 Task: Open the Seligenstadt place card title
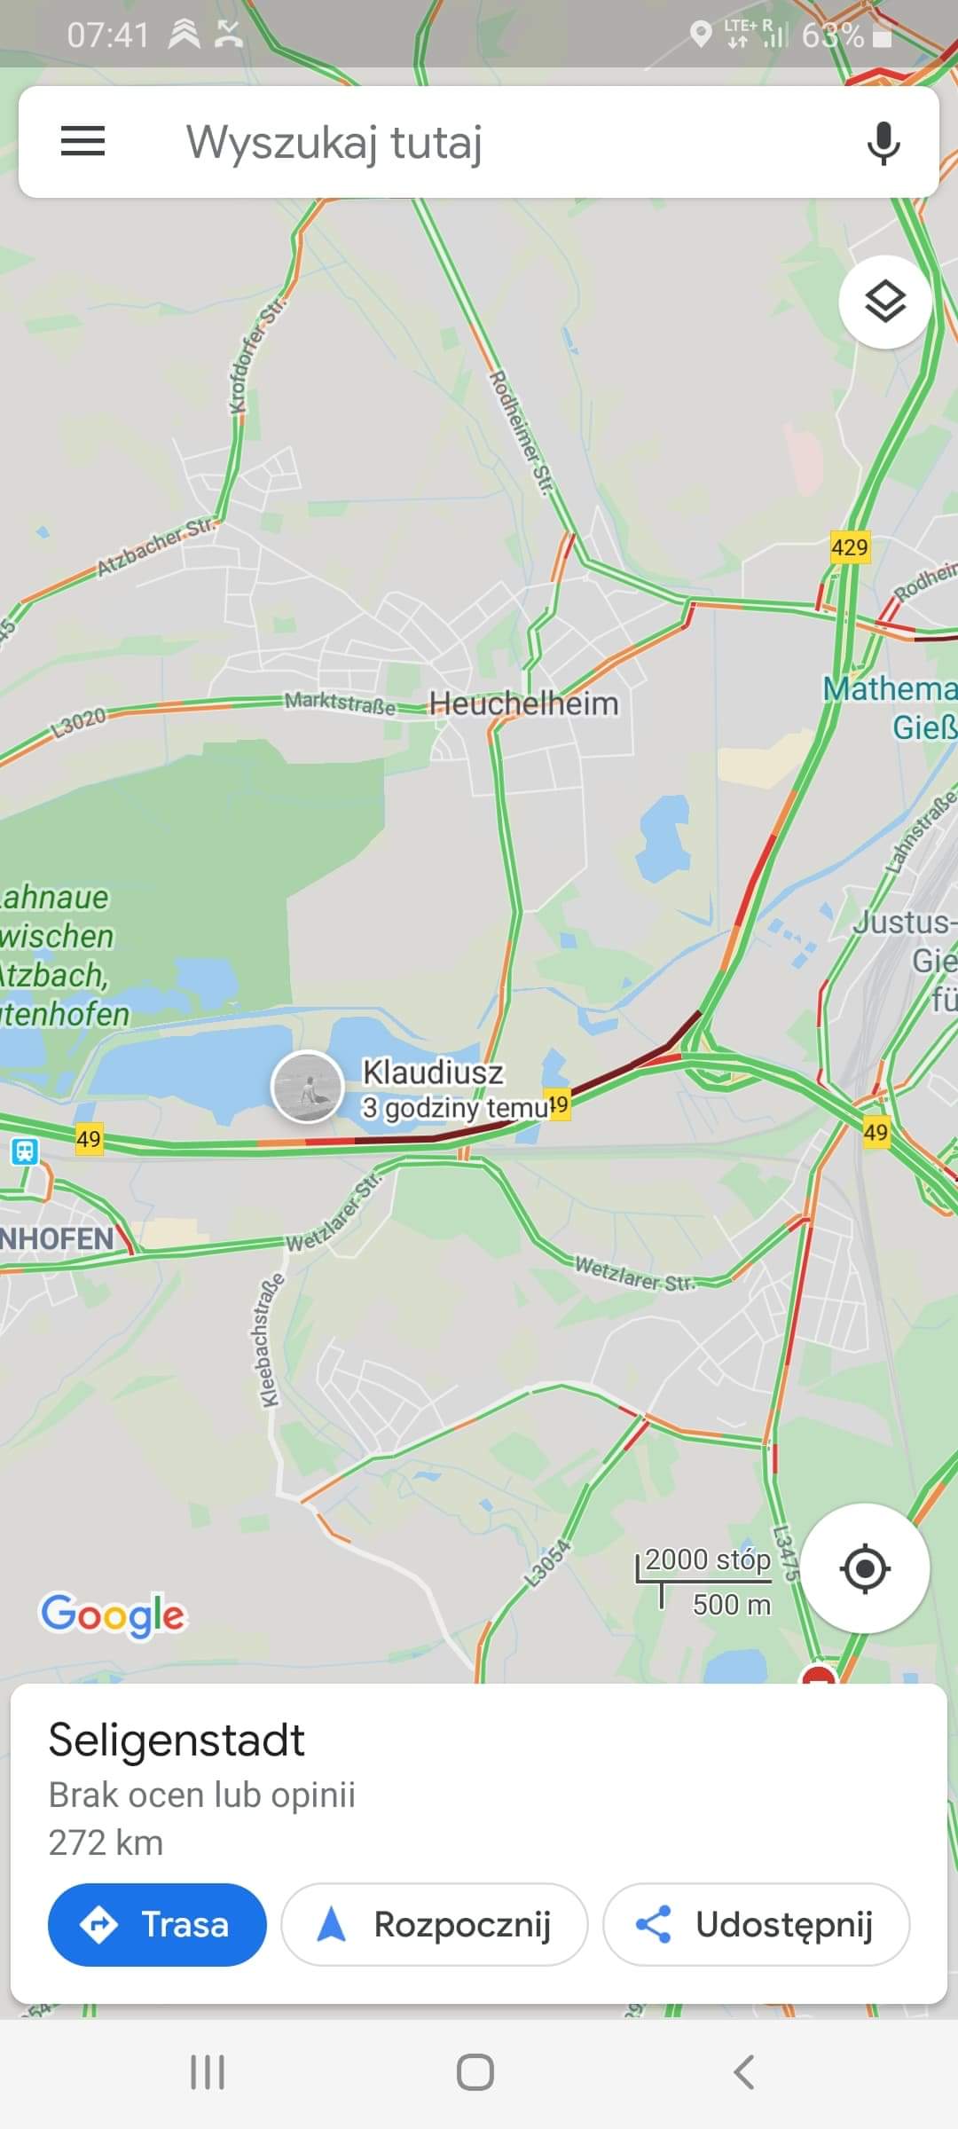(x=177, y=1739)
